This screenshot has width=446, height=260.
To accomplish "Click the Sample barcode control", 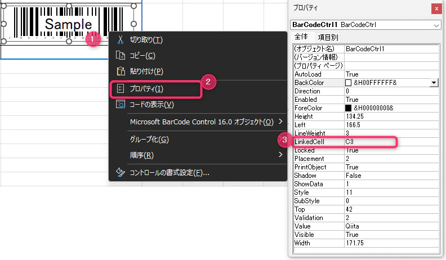I will tap(68, 24).
